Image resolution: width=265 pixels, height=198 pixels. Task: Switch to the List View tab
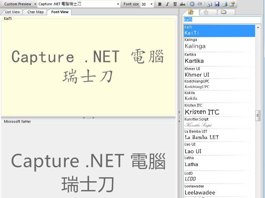(x=12, y=12)
